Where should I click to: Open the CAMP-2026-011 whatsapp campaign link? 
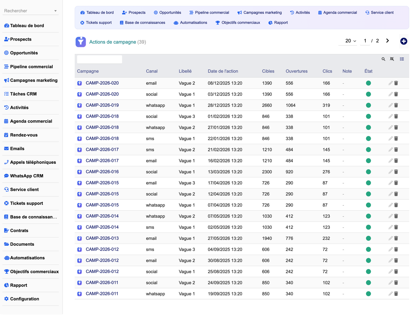coord(102,294)
